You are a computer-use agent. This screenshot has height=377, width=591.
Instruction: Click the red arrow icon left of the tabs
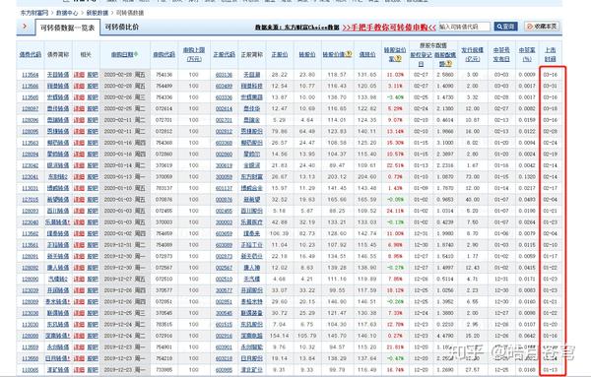click(x=25, y=27)
